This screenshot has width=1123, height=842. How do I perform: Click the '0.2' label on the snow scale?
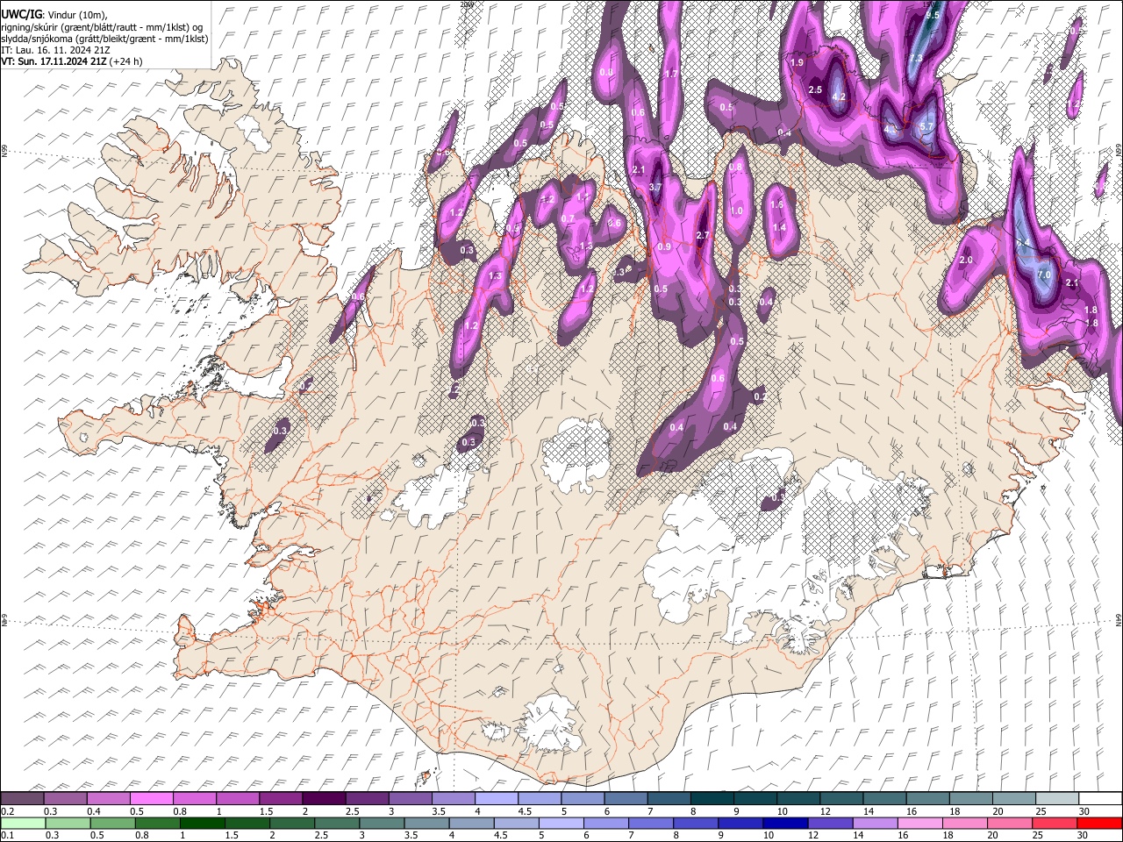tap(7, 811)
